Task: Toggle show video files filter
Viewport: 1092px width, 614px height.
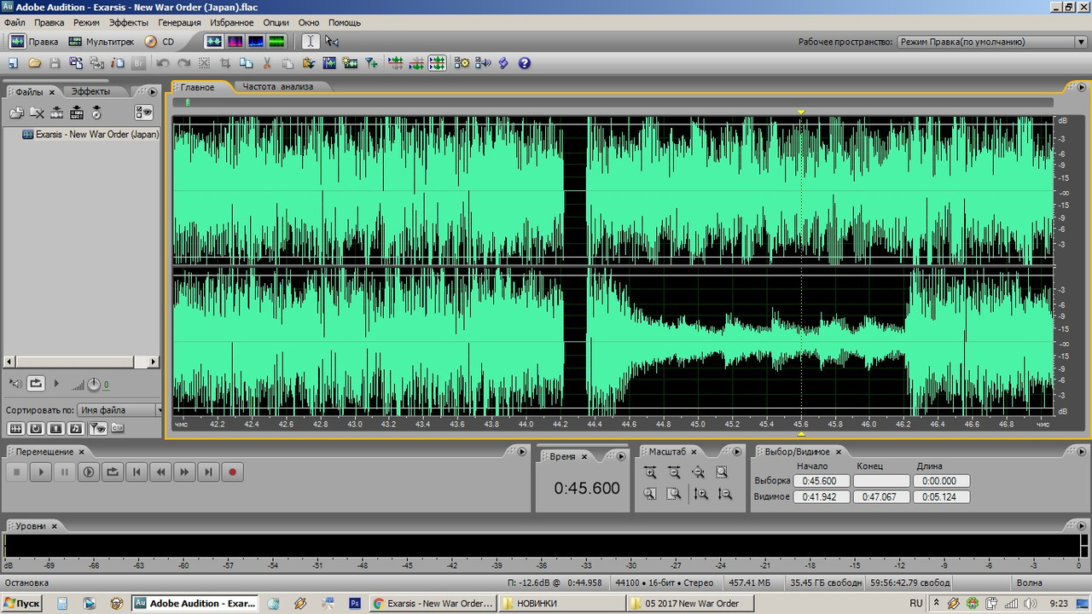Action: point(56,428)
